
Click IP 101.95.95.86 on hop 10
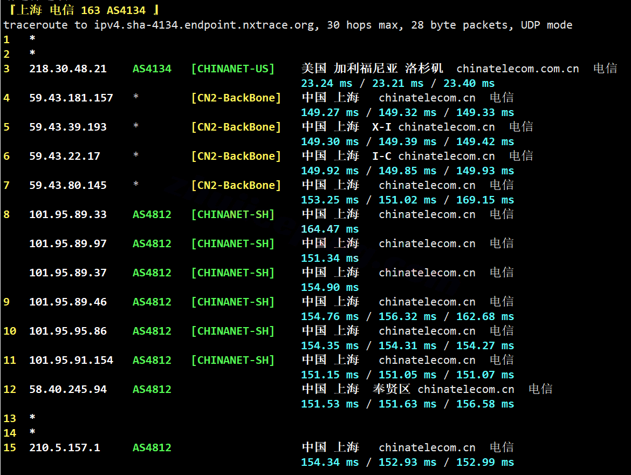[68, 331]
